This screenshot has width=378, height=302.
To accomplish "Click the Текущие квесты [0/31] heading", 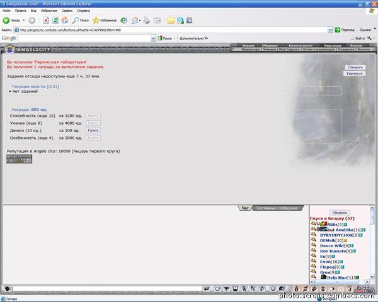I will pyautogui.click(x=35, y=86).
